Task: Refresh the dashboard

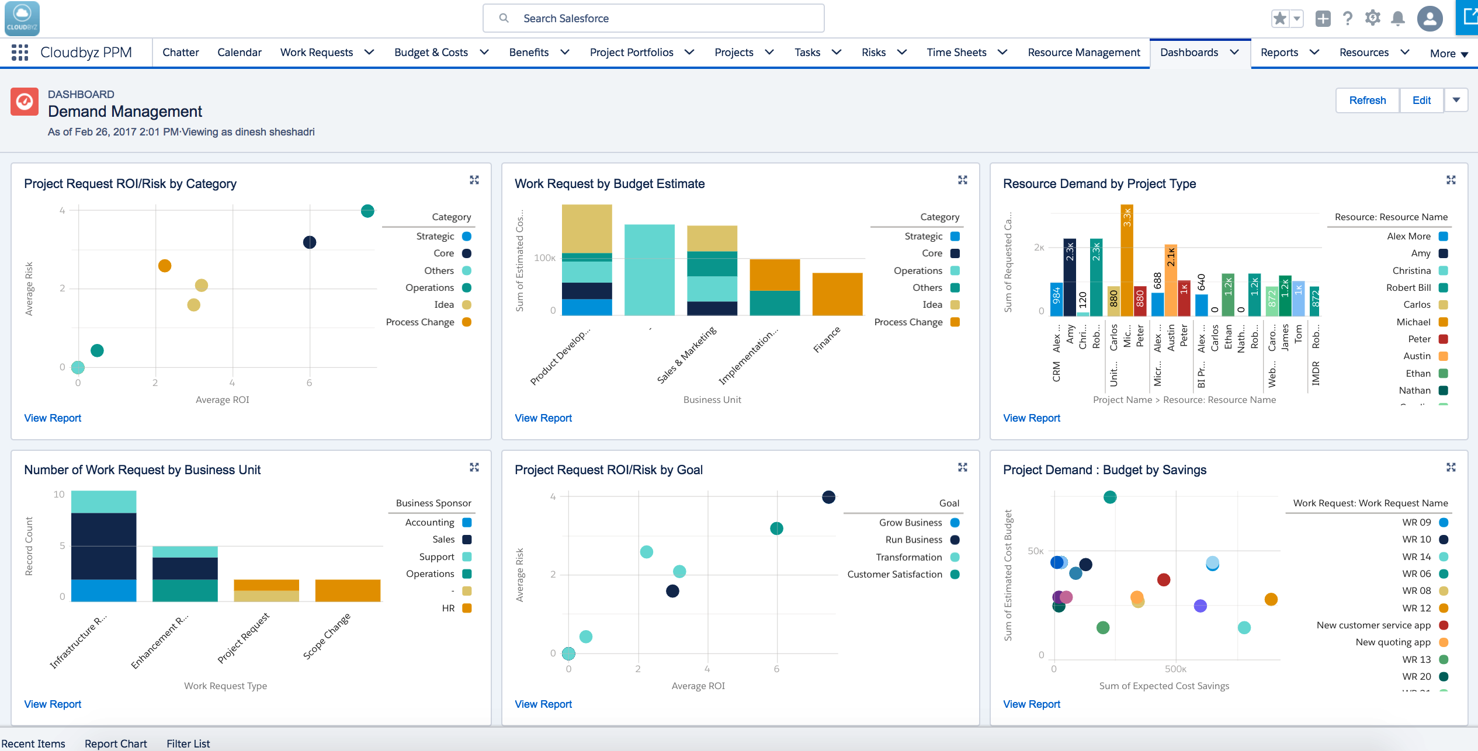Action: tap(1368, 100)
